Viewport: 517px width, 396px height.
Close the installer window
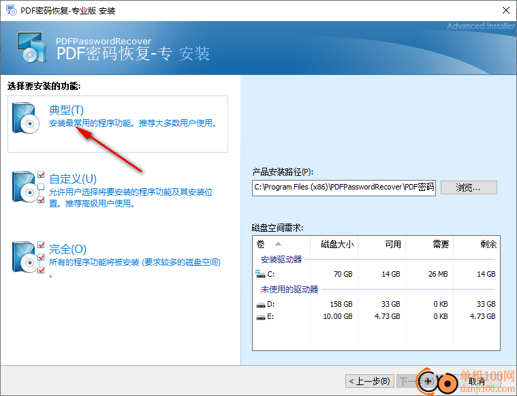[506, 10]
